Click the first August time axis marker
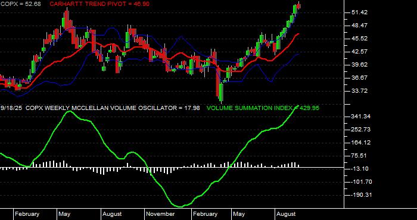Image resolution: width=417 pixels, height=220 pixels. (x=112, y=214)
